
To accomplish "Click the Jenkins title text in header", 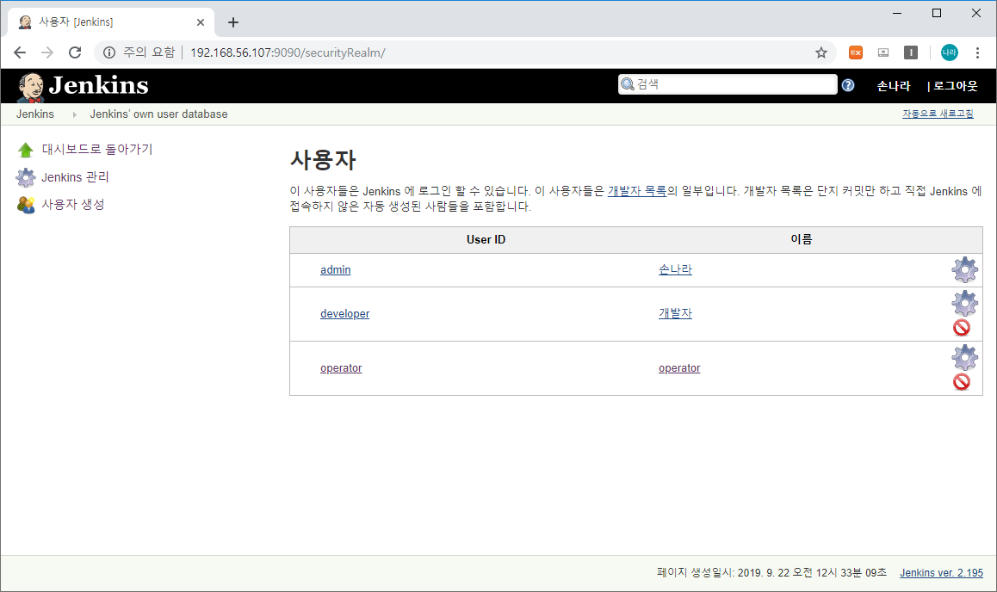I will point(98,85).
